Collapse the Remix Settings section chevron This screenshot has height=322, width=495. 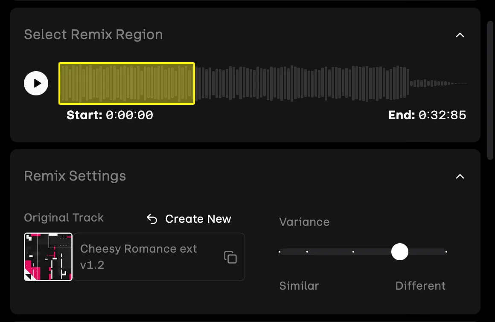(460, 176)
